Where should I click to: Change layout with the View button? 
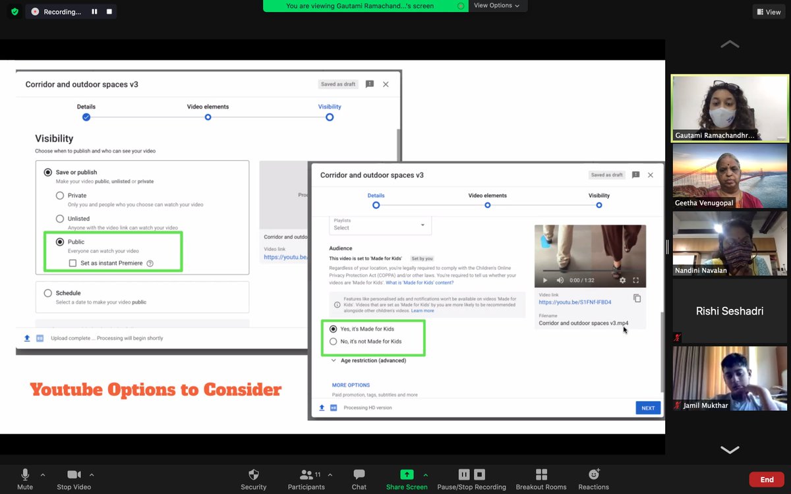click(769, 11)
